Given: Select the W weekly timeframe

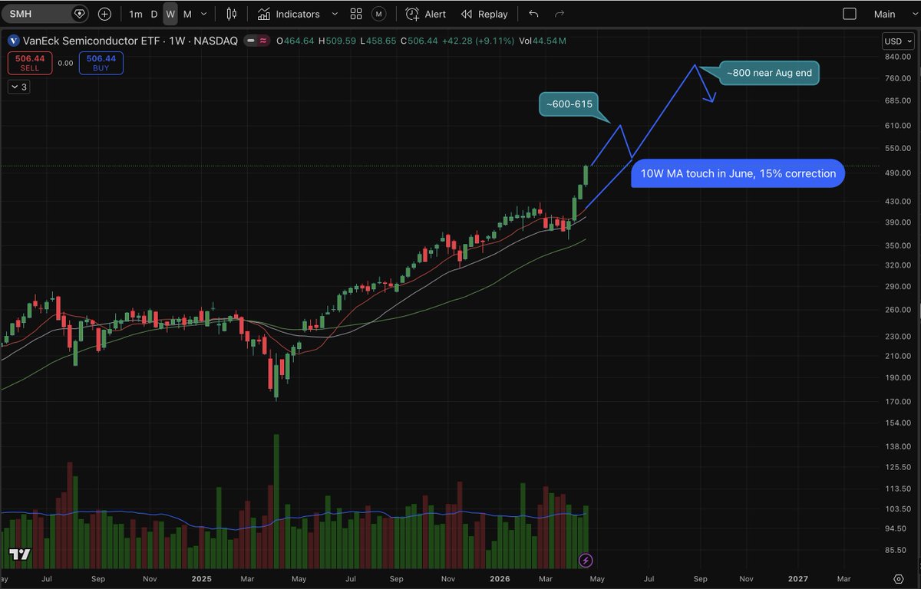Looking at the screenshot, I should coord(170,14).
